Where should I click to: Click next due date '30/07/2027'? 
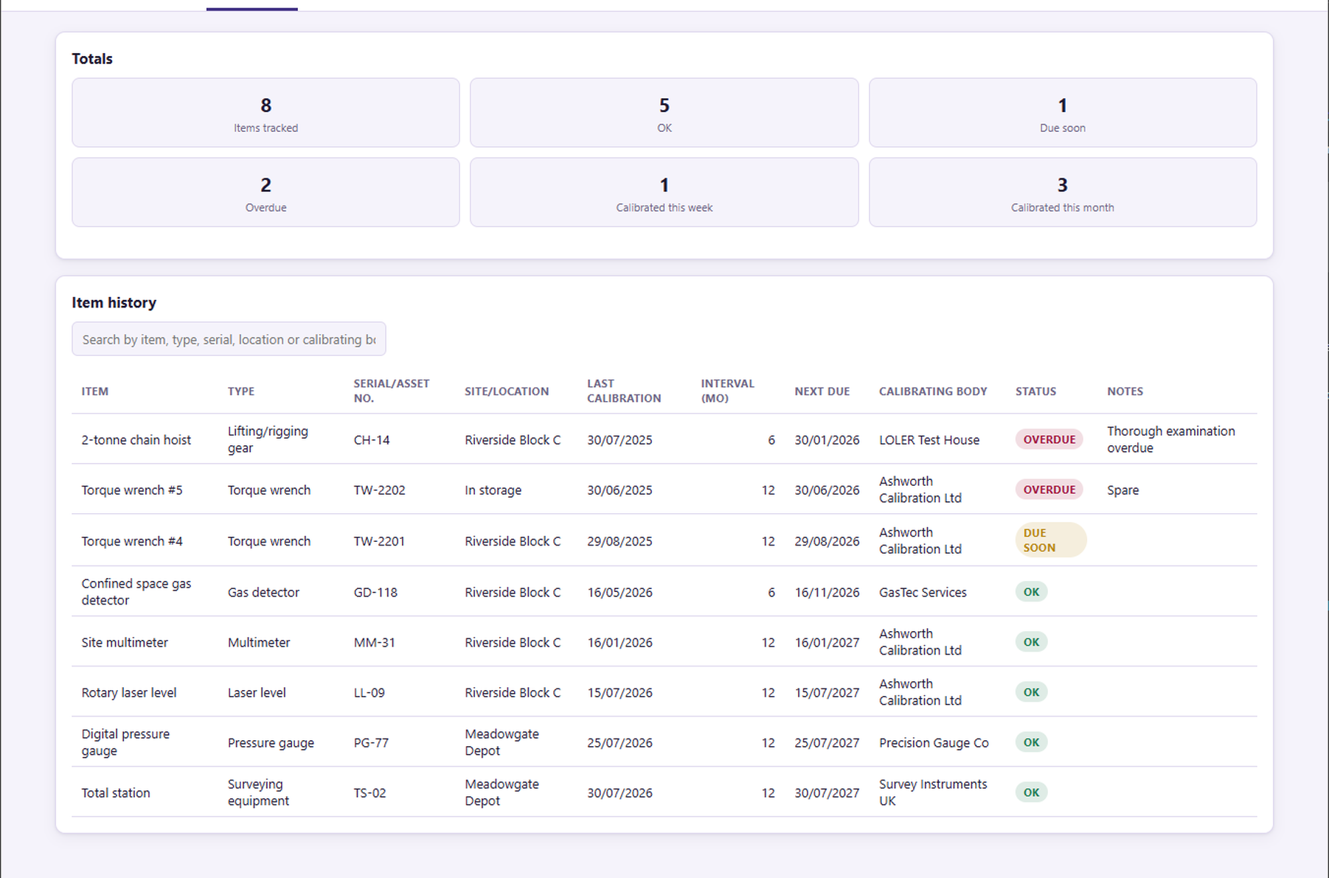(x=827, y=793)
